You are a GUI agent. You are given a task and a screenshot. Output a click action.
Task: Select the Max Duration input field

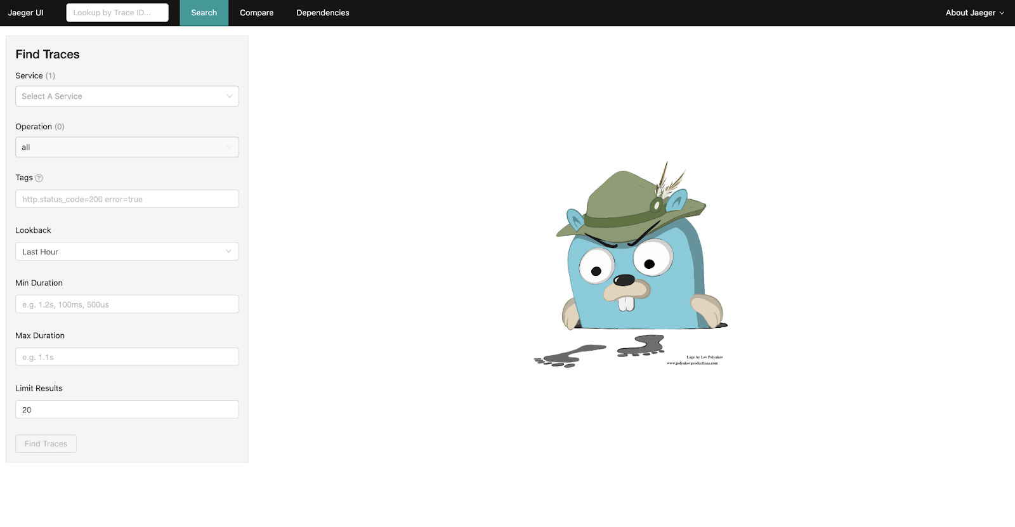tap(127, 357)
